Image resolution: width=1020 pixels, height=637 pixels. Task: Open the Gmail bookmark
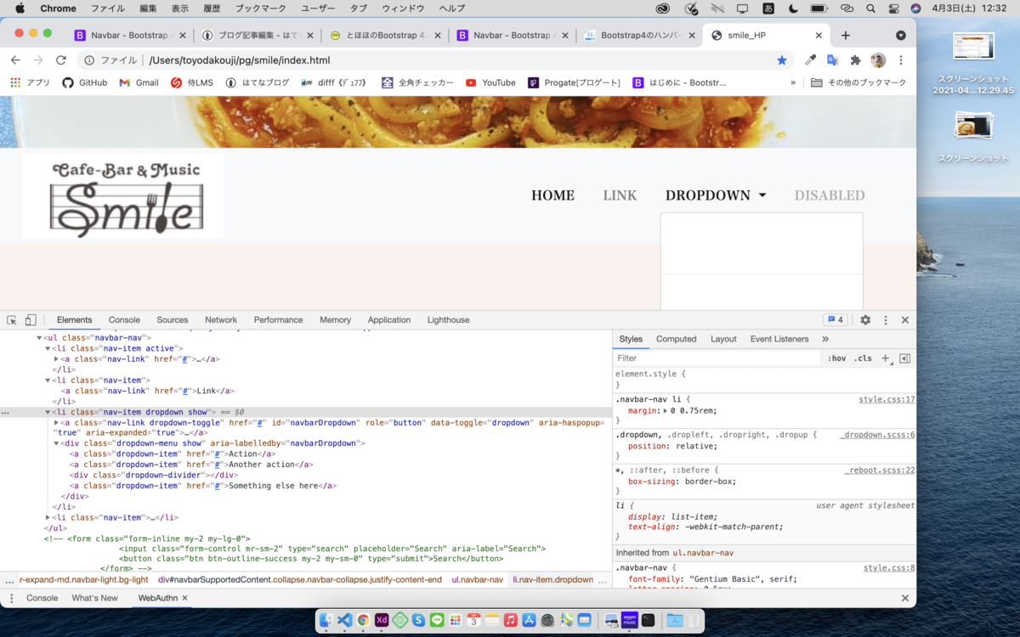(139, 82)
